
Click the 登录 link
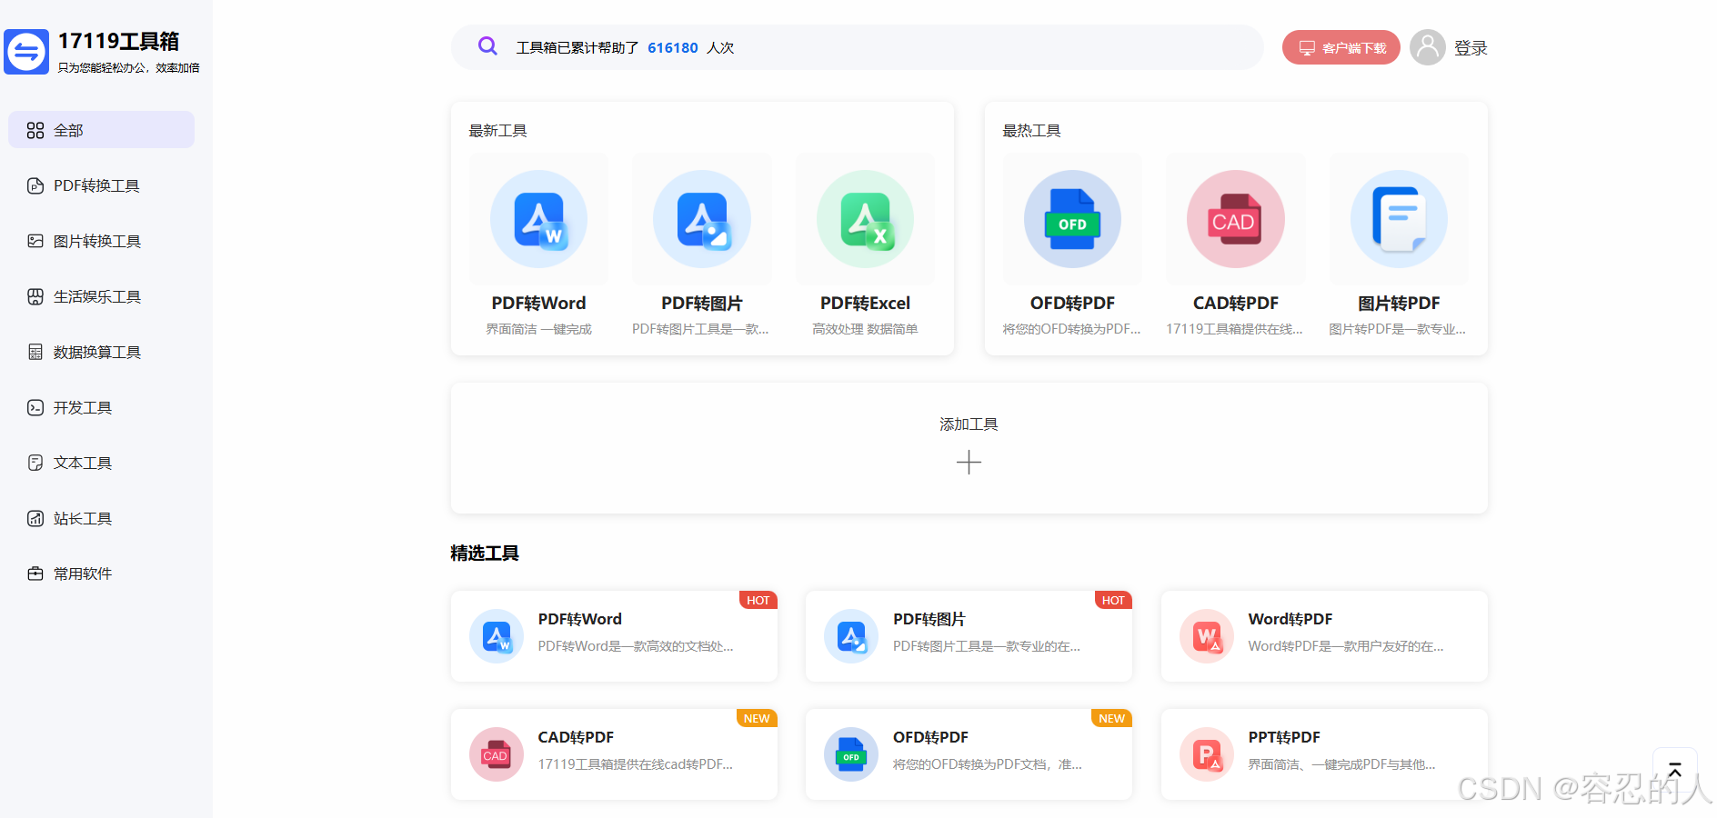click(x=1471, y=48)
